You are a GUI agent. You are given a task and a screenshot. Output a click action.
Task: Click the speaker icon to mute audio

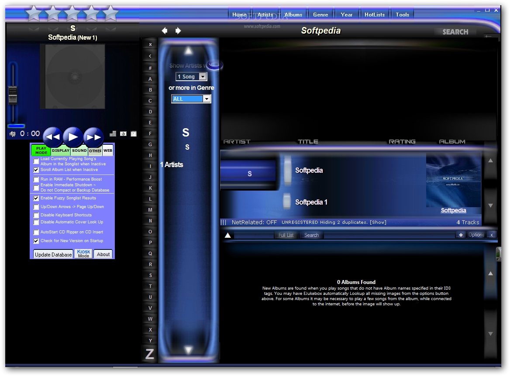pos(12,133)
